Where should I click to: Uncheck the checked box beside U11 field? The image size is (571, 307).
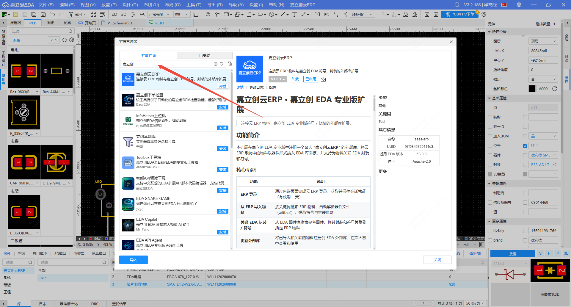click(525, 146)
